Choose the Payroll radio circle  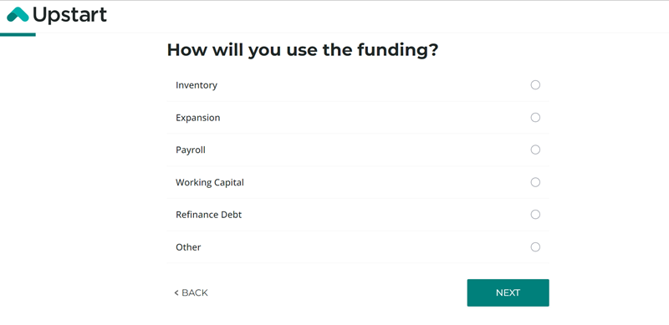[x=535, y=150]
